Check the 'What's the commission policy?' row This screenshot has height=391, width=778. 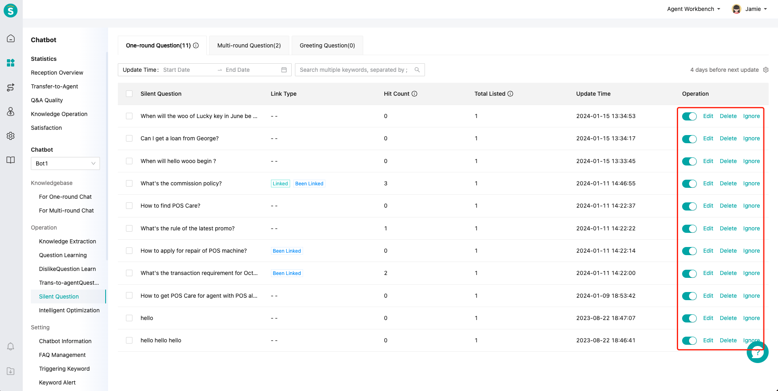(x=129, y=183)
